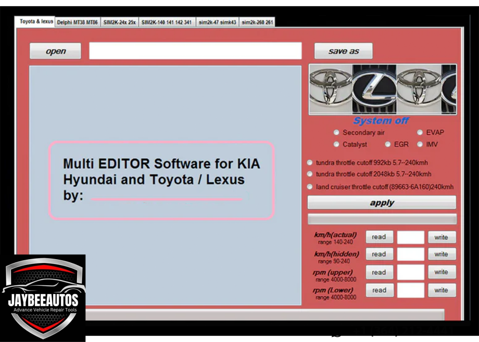Click the file path text field
The height and width of the screenshot is (342, 479).
tap(196, 50)
